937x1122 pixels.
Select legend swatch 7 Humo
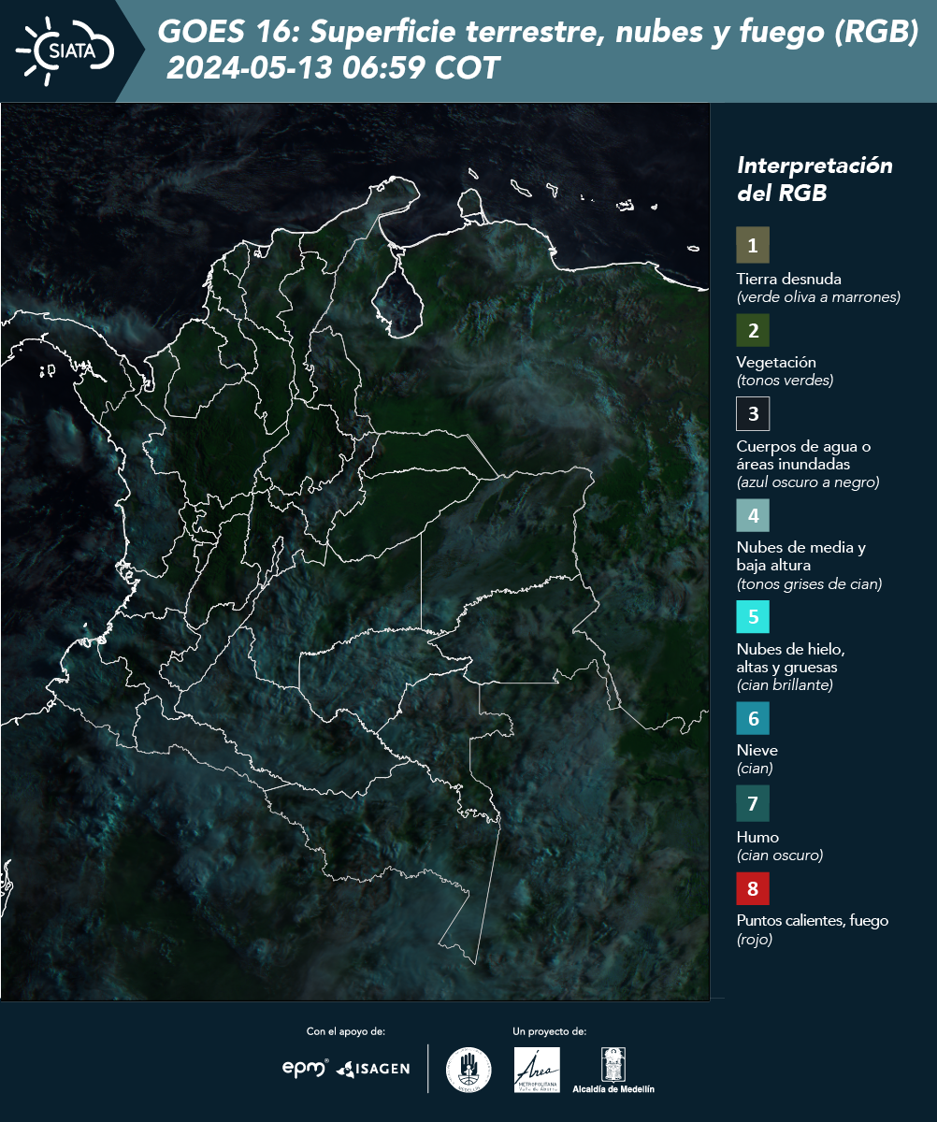click(x=753, y=803)
